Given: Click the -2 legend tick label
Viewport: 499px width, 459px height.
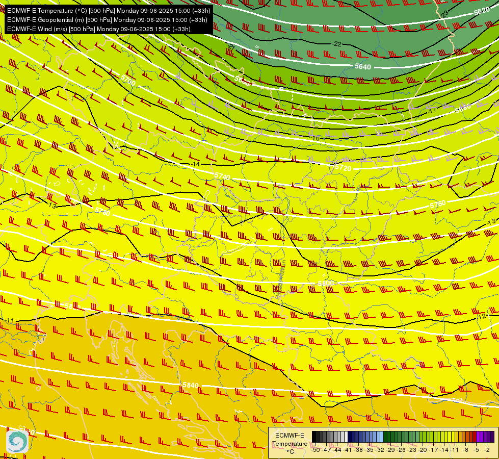Looking at the screenshot, I should [x=487, y=450].
